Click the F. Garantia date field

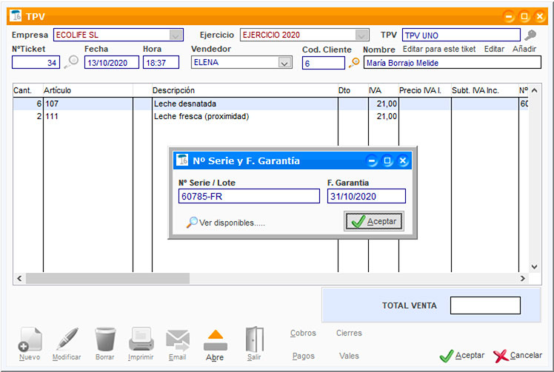[367, 196]
